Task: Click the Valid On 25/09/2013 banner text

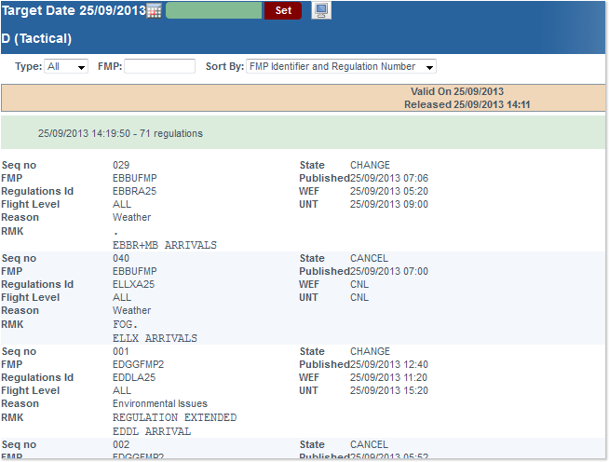Action: pos(457,91)
